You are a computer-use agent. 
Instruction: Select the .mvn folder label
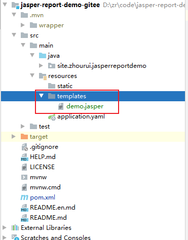(x=36, y=15)
